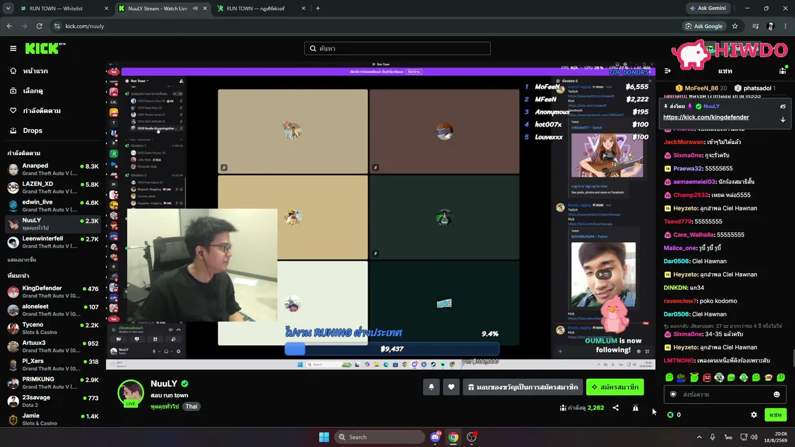Expand the pinned message down arrow

tap(783, 119)
